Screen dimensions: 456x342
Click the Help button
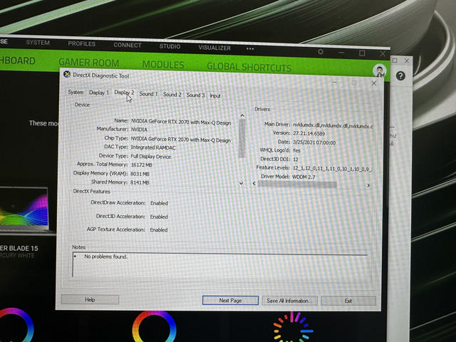[x=90, y=299]
